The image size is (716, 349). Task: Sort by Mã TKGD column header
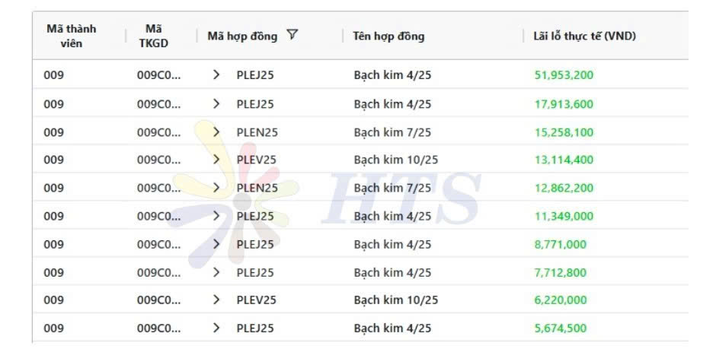154,36
